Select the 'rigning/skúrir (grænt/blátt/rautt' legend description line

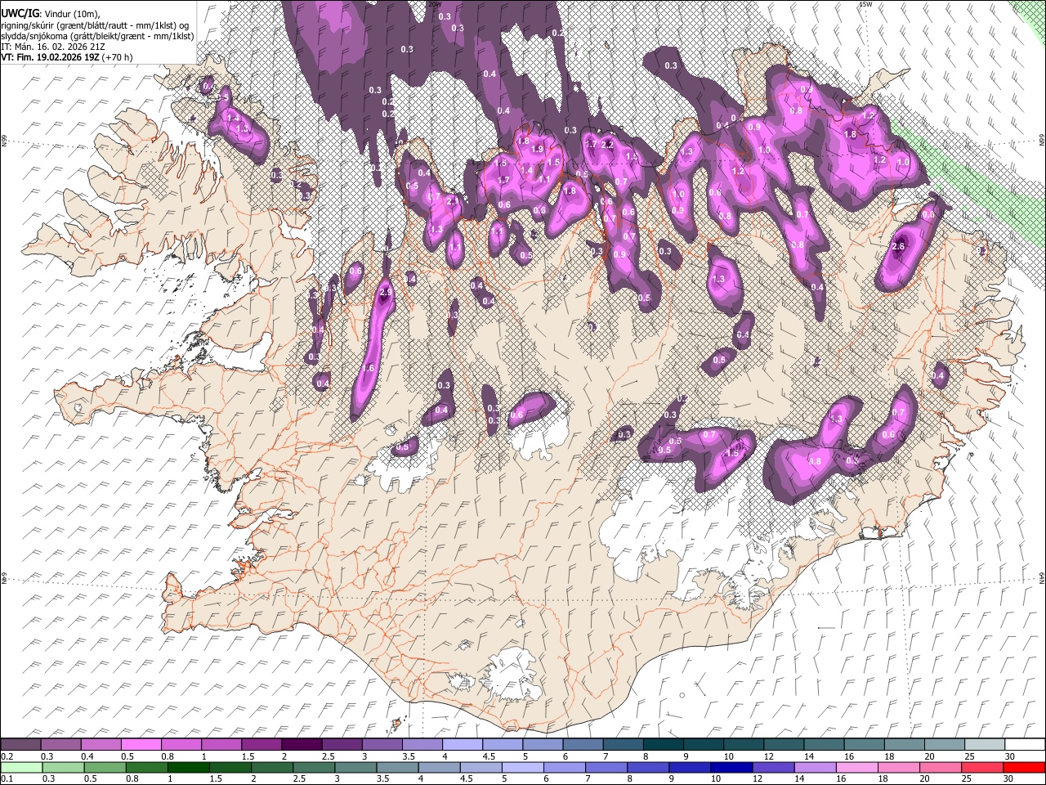[95, 25]
